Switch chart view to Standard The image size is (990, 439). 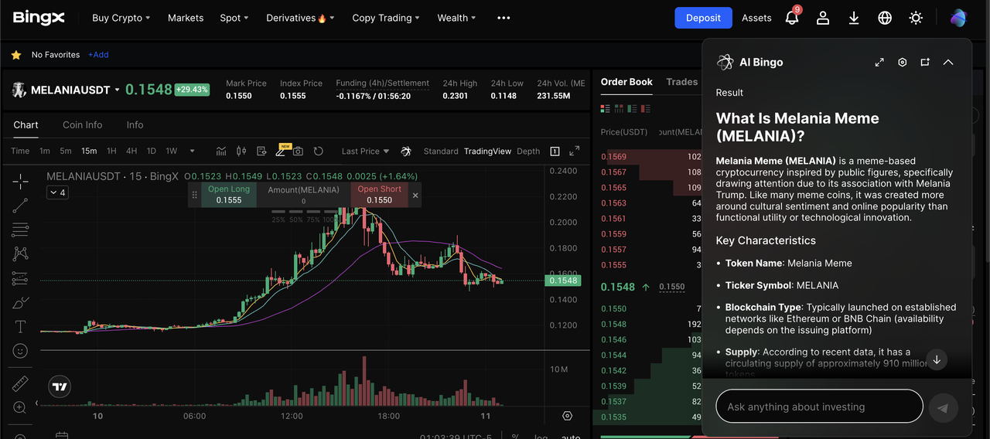pos(441,151)
